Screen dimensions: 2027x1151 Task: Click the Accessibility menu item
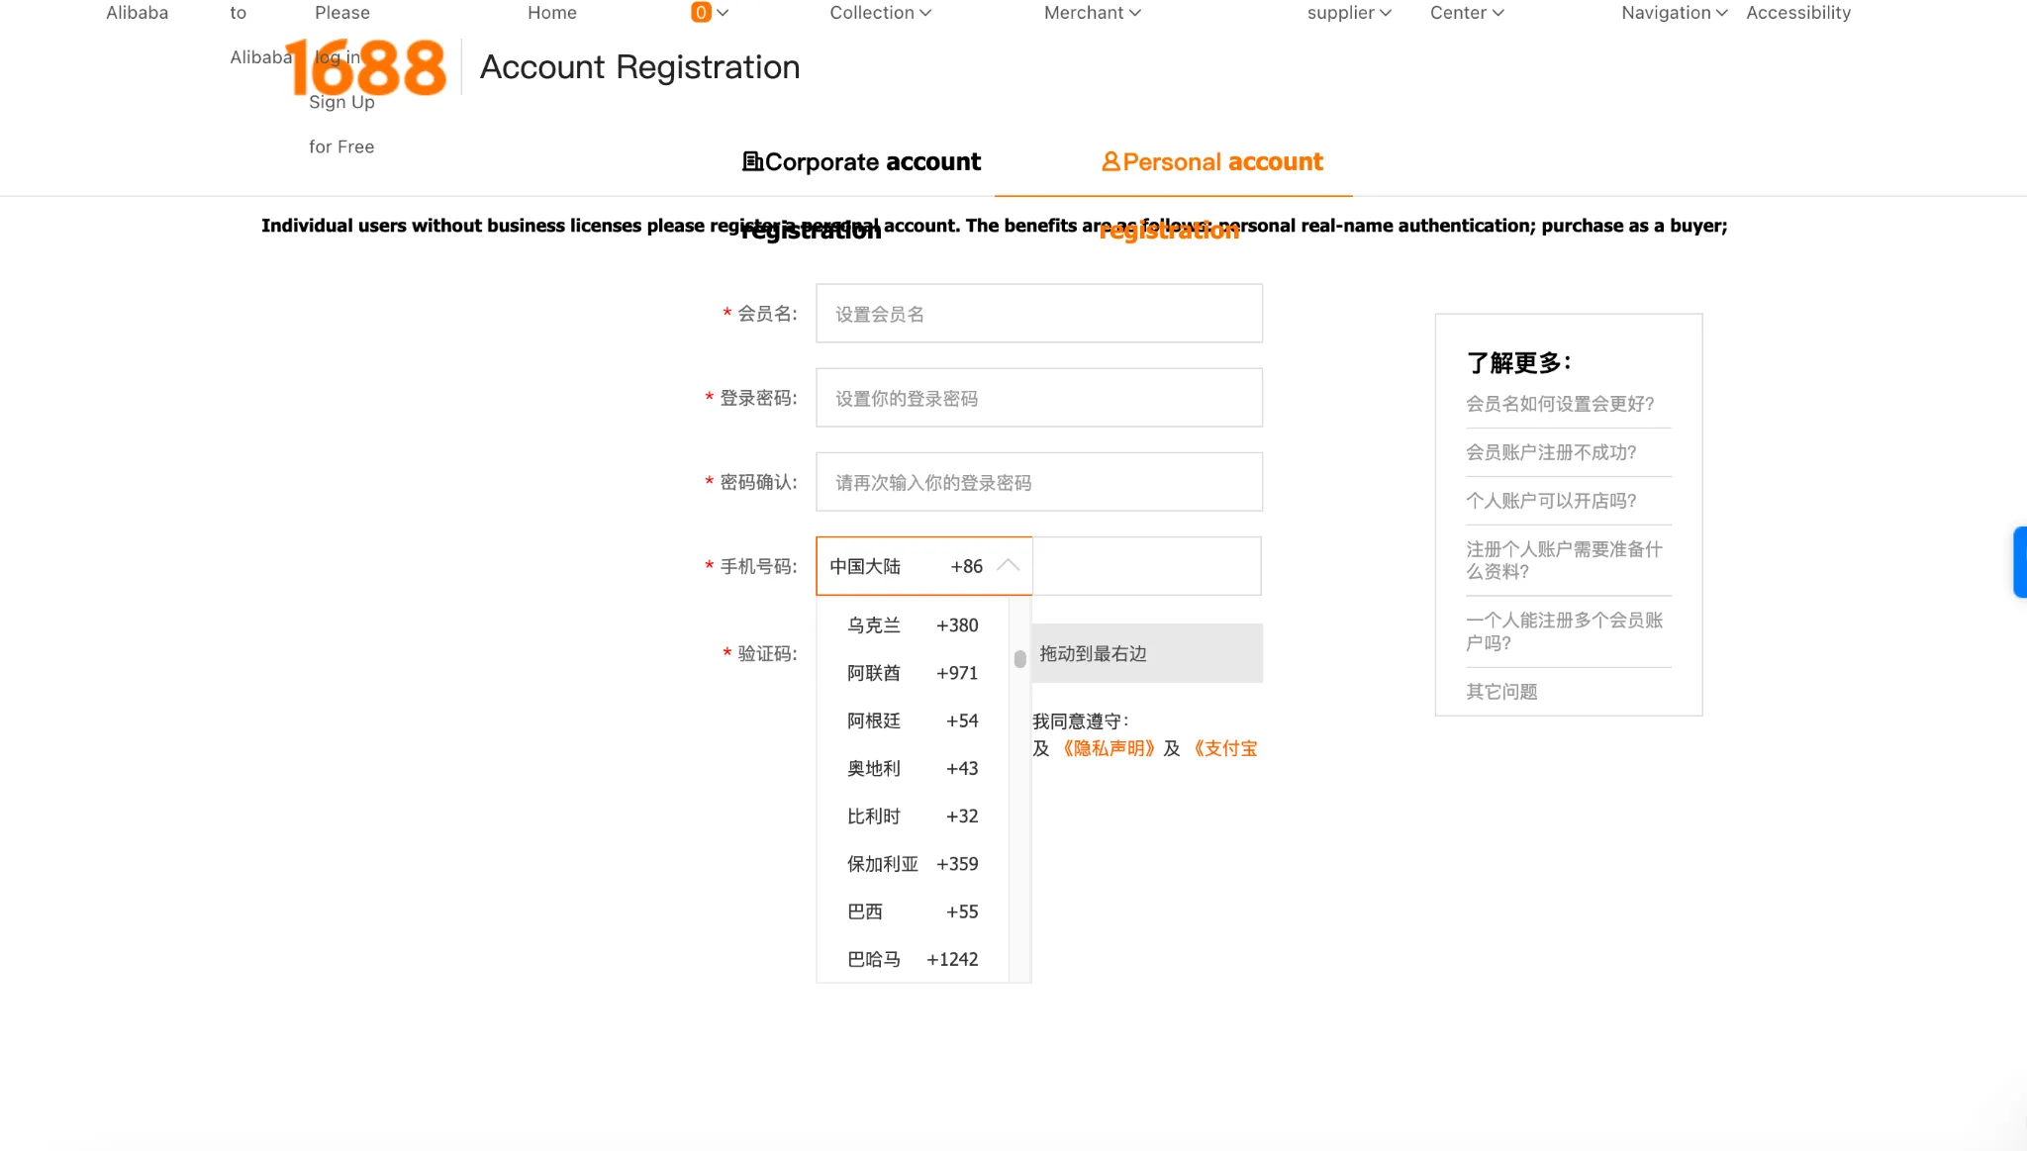pos(1798,13)
